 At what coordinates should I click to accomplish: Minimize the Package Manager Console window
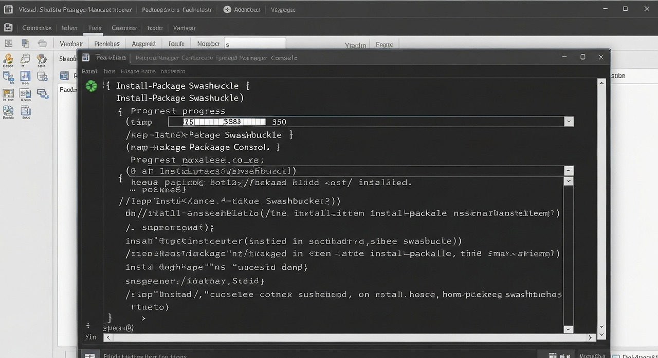coord(564,57)
